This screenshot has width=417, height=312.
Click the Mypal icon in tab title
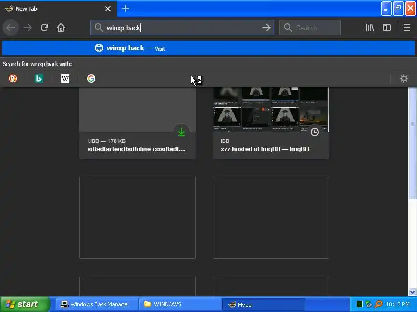(9, 9)
